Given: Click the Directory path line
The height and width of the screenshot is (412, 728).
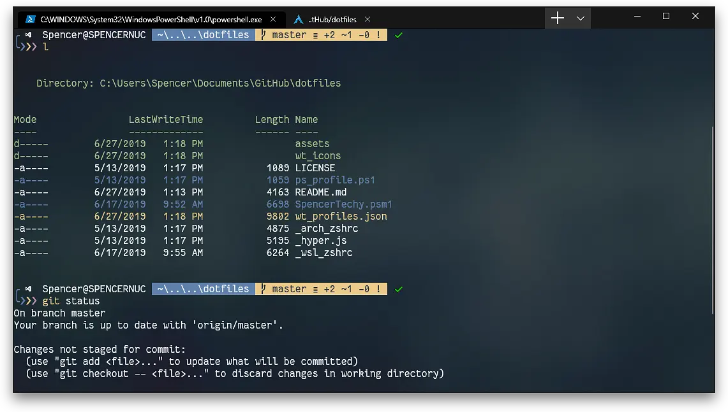Looking at the screenshot, I should coord(188,83).
